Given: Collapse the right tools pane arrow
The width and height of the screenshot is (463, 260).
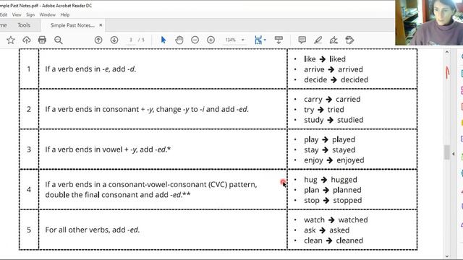Looking at the screenshot, I should (x=454, y=154).
